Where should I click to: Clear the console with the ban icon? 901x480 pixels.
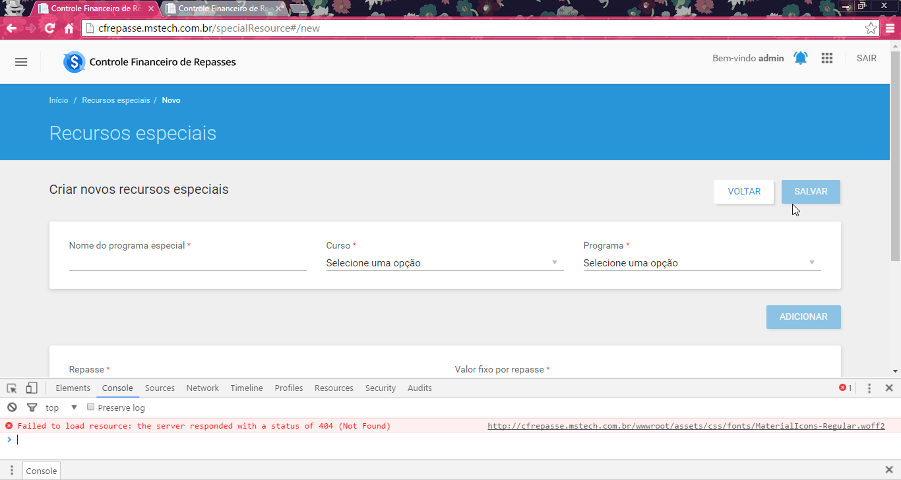click(x=12, y=407)
